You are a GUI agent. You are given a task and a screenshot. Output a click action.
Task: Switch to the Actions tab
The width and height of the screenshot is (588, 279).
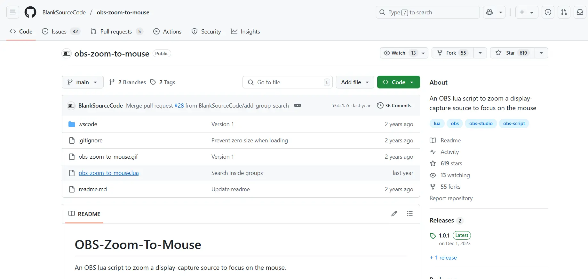click(x=167, y=31)
